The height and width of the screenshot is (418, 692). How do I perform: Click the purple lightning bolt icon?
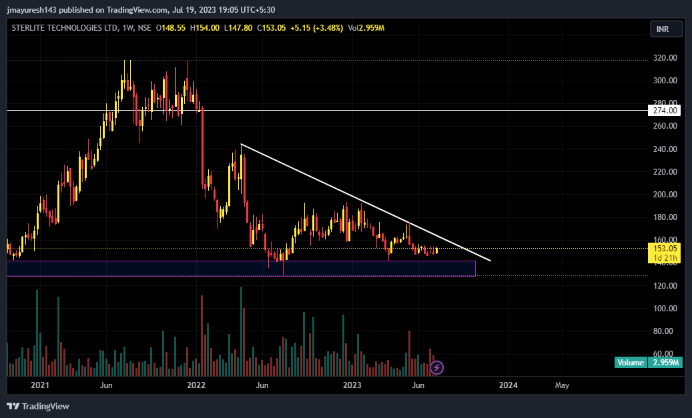coord(436,367)
